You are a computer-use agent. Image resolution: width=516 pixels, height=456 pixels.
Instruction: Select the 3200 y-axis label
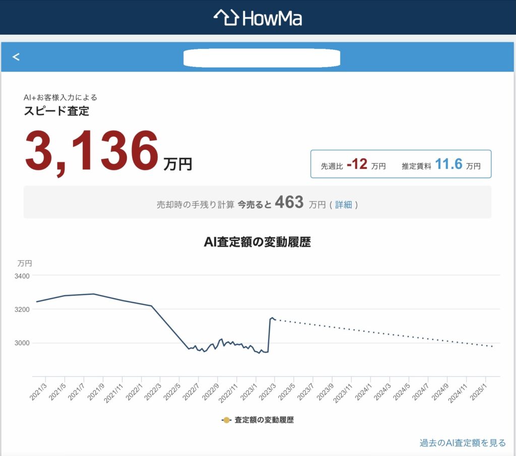(22, 309)
